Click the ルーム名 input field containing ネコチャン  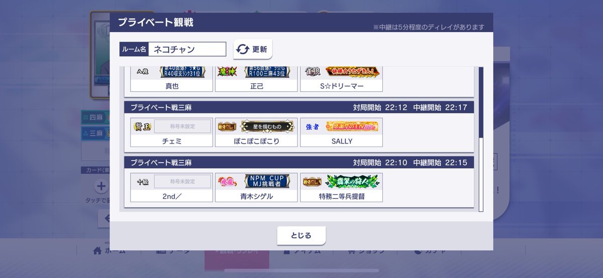pos(187,49)
